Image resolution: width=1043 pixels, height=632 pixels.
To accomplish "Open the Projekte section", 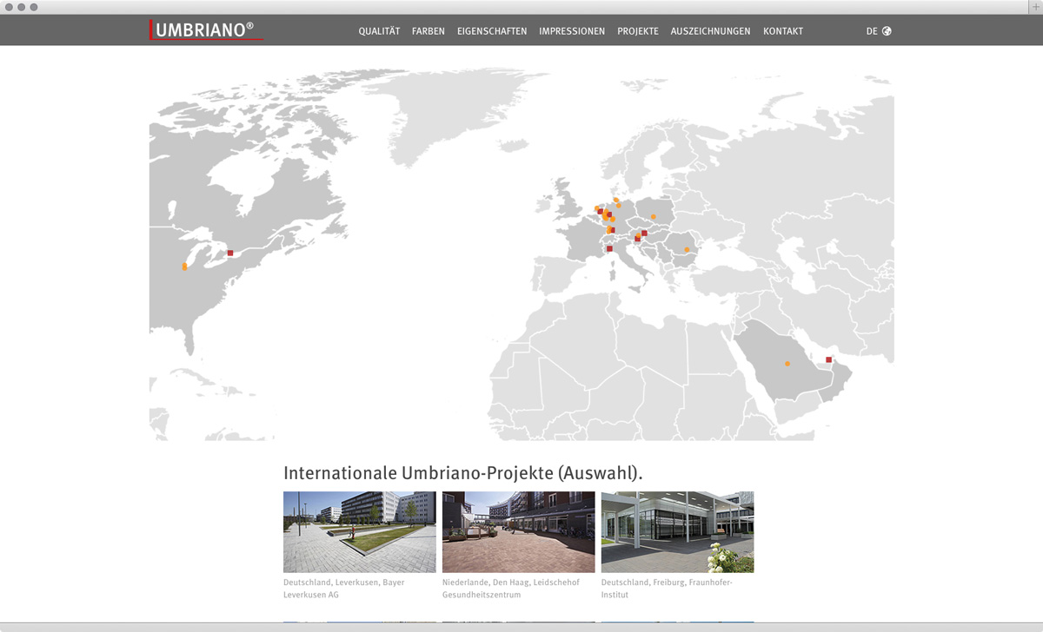I will coord(638,31).
